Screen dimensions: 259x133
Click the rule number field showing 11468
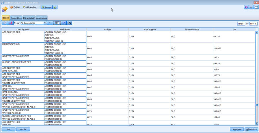pos(241,24)
